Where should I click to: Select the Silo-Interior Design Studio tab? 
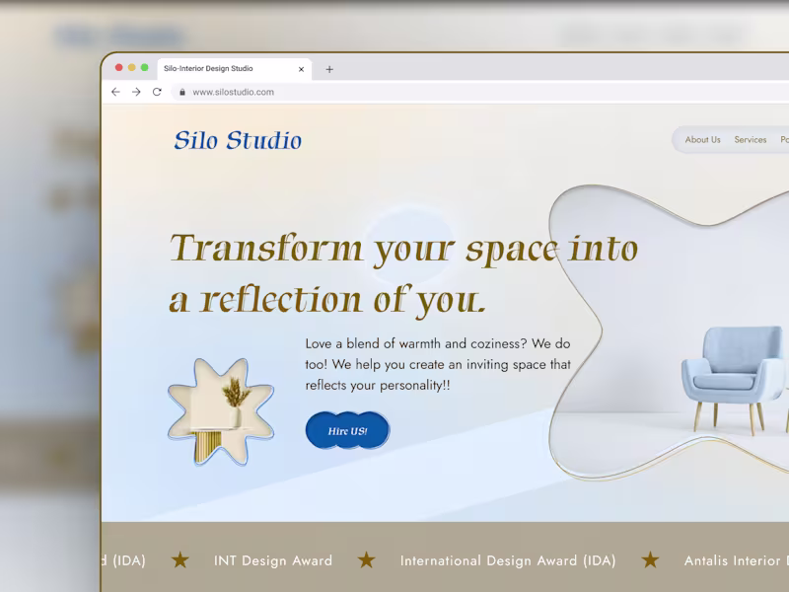235,69
